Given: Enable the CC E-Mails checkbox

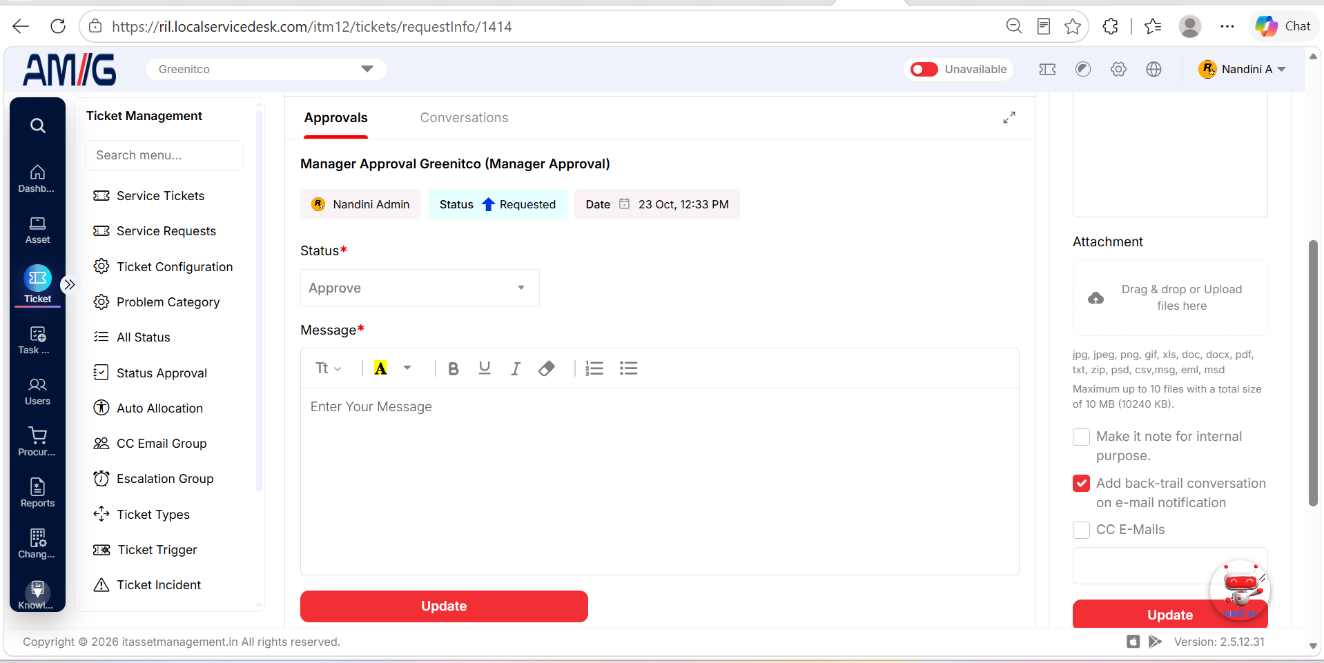Looking at the screenshot, I should click(1081, 530).
